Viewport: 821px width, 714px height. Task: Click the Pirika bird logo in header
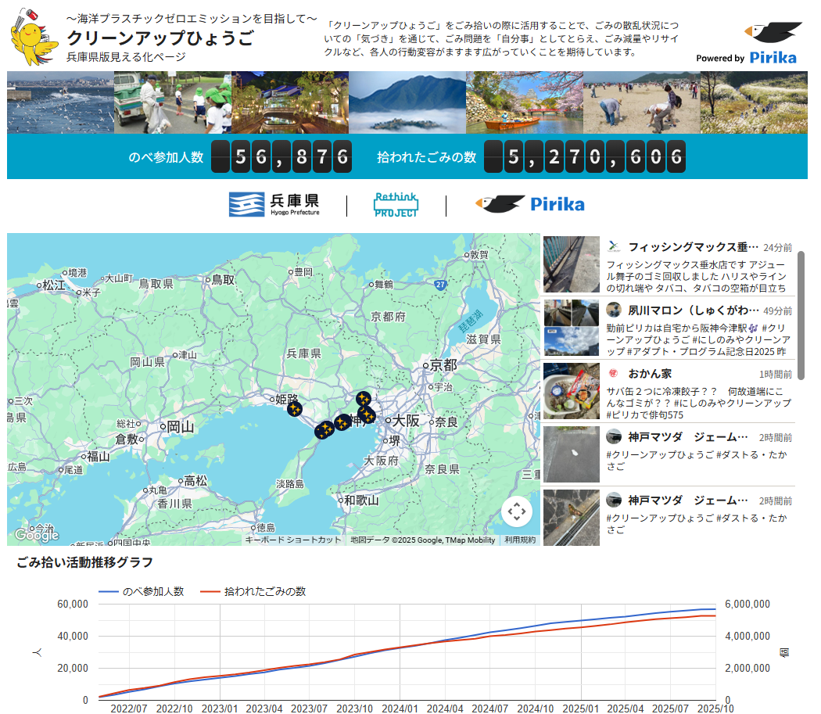pyautogui.click(x=773, y=35)
